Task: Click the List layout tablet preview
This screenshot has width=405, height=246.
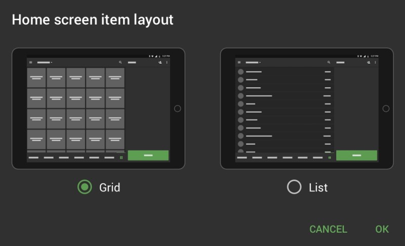Action: [x=307, y=109]
